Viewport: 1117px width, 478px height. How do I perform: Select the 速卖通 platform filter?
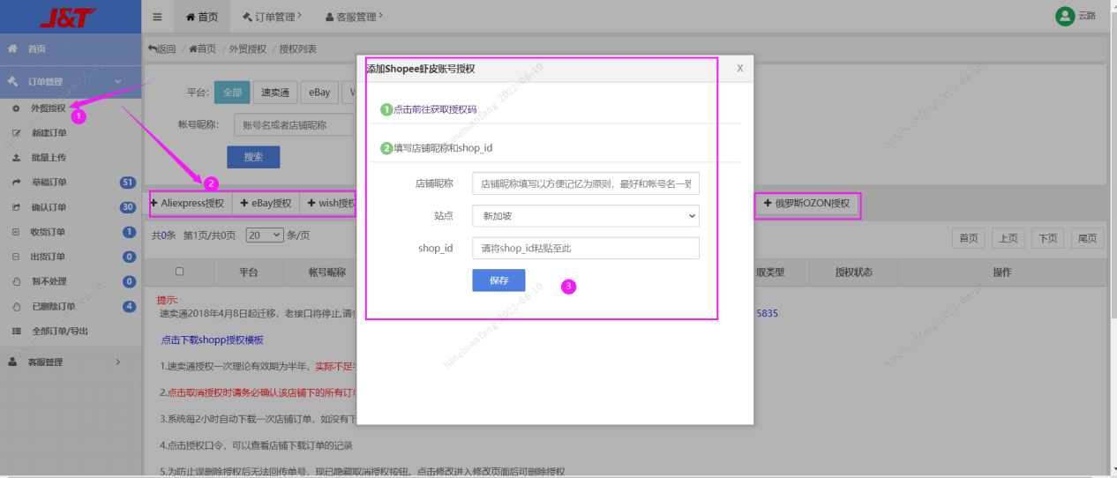[274, 92]
